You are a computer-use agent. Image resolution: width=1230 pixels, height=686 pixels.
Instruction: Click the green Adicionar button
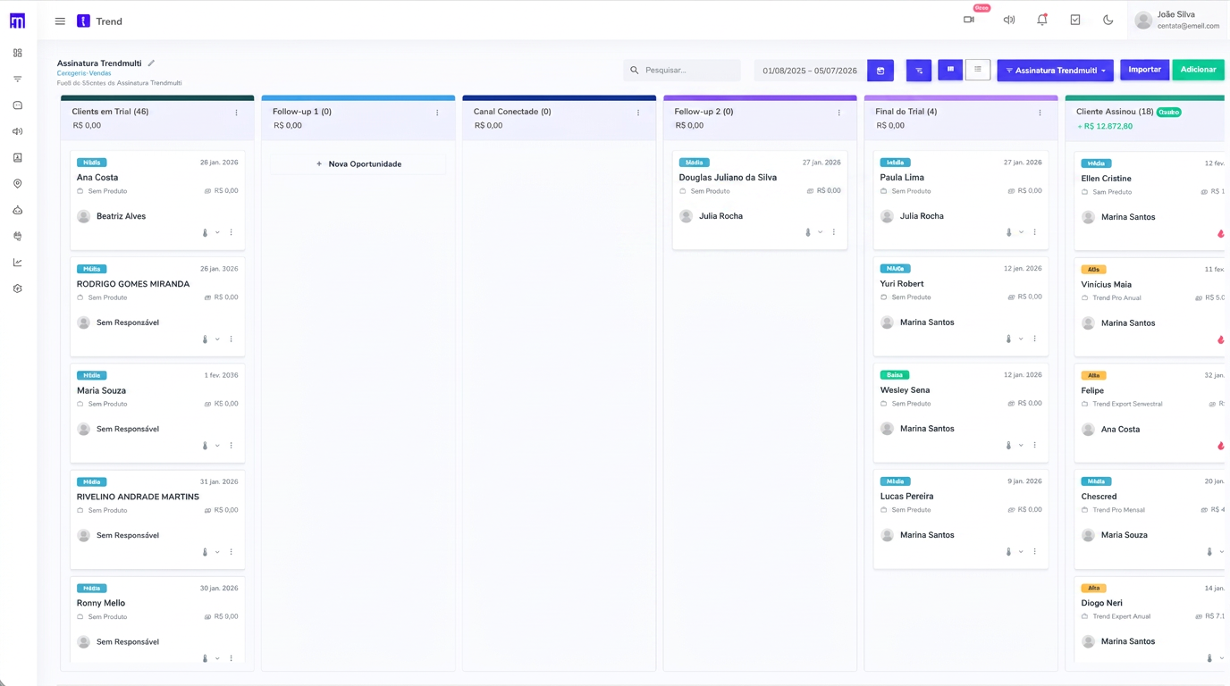pyautogui.click(x=1198, y=70)
